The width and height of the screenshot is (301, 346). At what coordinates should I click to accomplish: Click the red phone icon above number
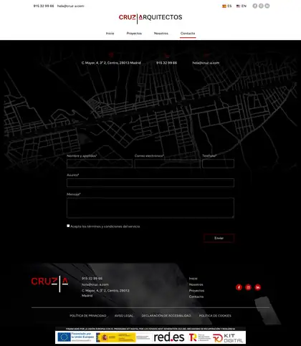pyautogui.click(x=167, y=55)
